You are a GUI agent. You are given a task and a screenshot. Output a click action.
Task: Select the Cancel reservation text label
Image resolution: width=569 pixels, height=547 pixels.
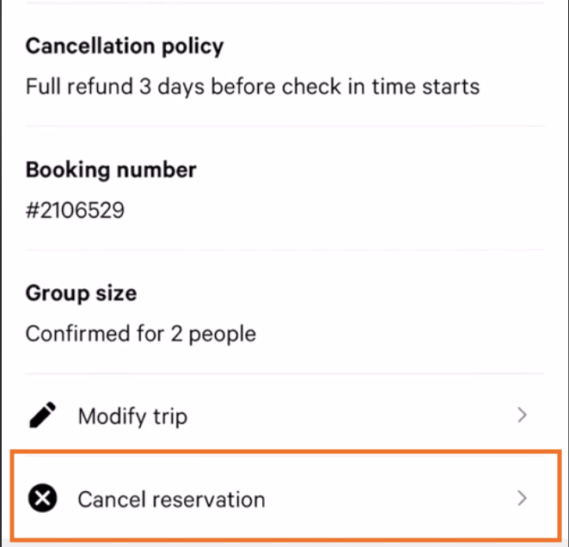pos(172,499)
